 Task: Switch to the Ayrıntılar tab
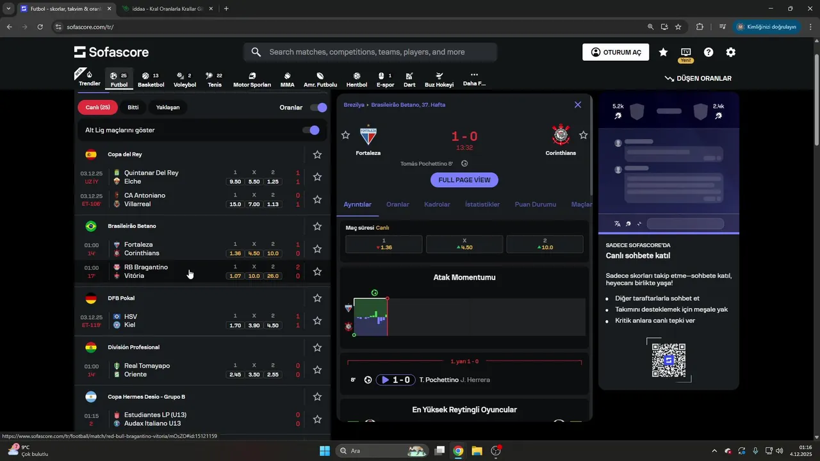point(357,205)
